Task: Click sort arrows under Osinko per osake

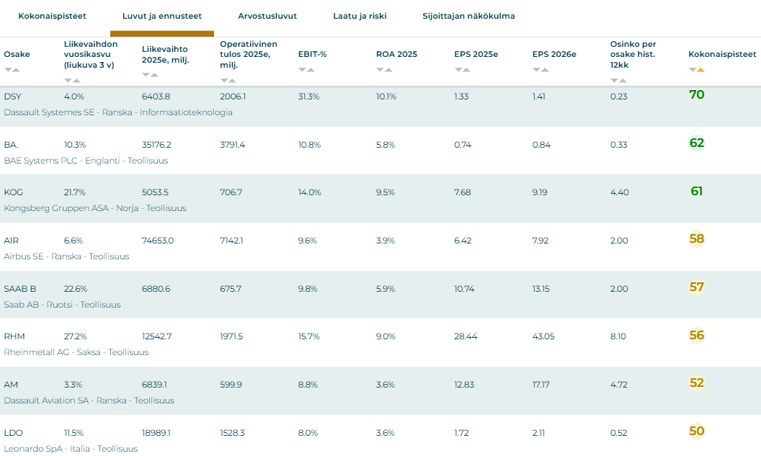Action: [618, 80]
